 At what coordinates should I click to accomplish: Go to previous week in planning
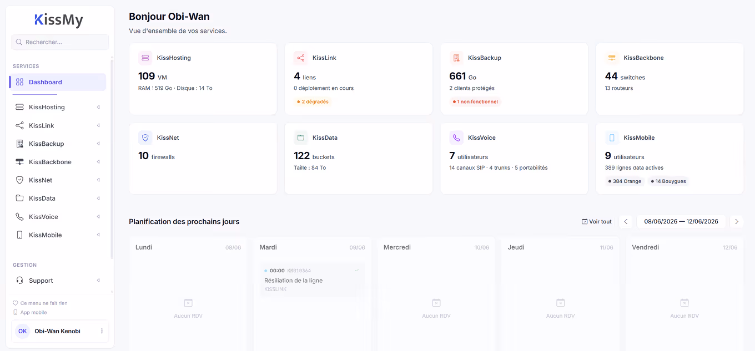[626, 221]
